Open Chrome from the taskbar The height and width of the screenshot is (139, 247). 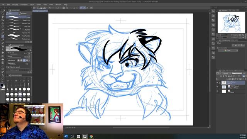[x=91, y=136]
